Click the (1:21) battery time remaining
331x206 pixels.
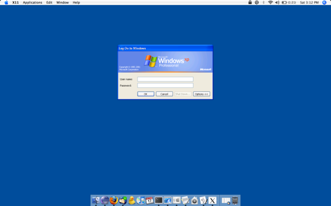tap(292, 3)
